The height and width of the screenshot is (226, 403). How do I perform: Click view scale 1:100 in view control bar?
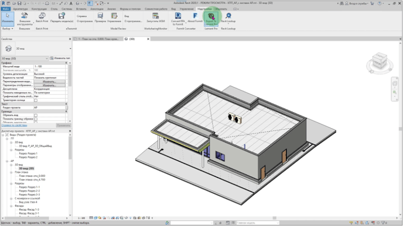[81, 218]
